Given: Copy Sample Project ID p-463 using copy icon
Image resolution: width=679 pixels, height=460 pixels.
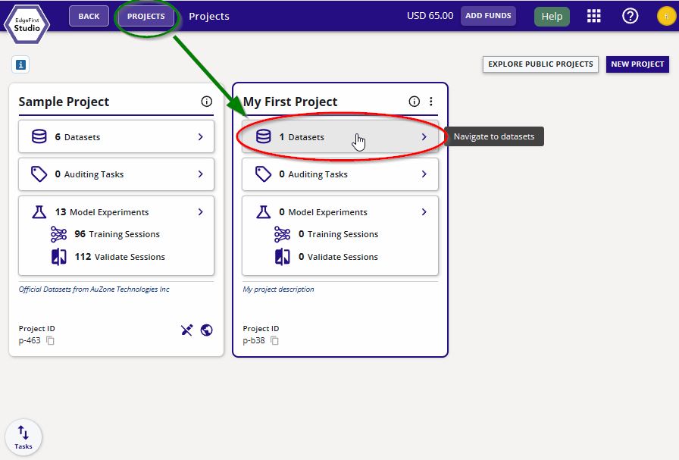Looking at the screenshot, I should [50, 341].
